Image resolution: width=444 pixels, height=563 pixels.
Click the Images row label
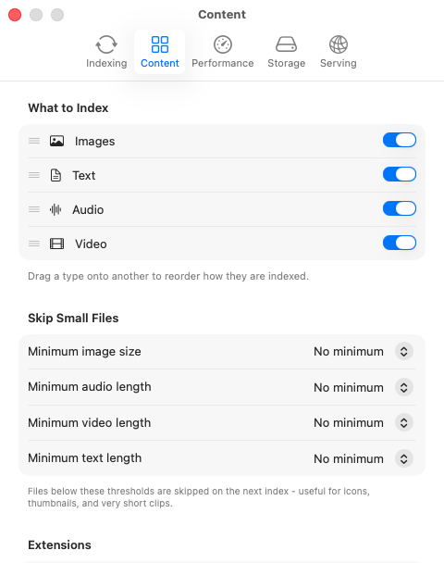[x=94, y=142]
